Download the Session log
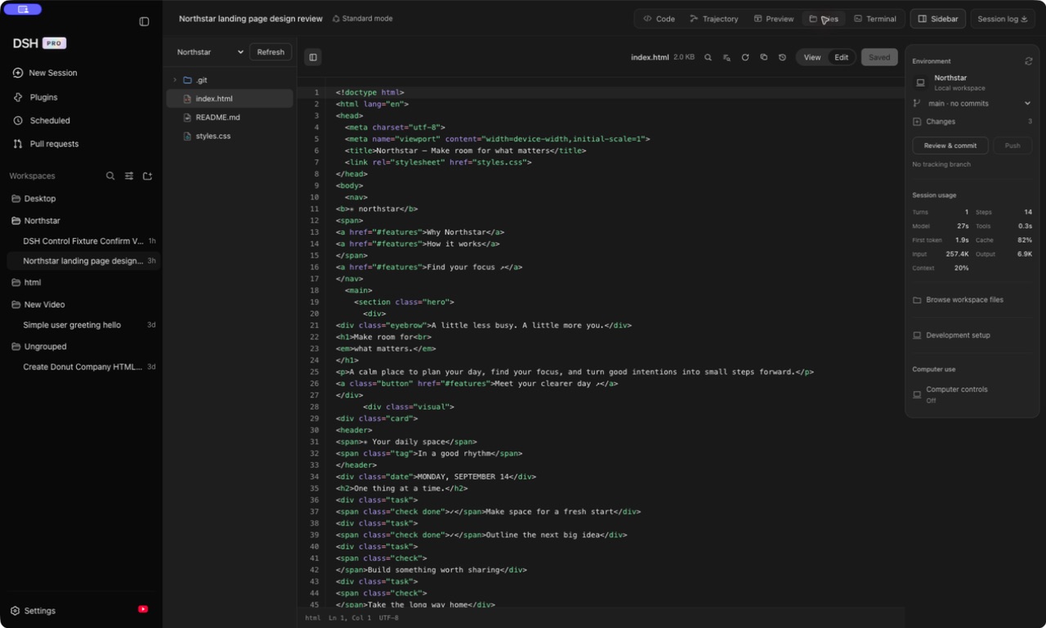Image resolution: width=1046 pixels, height=628 pixels. [x=1003, y=19]
